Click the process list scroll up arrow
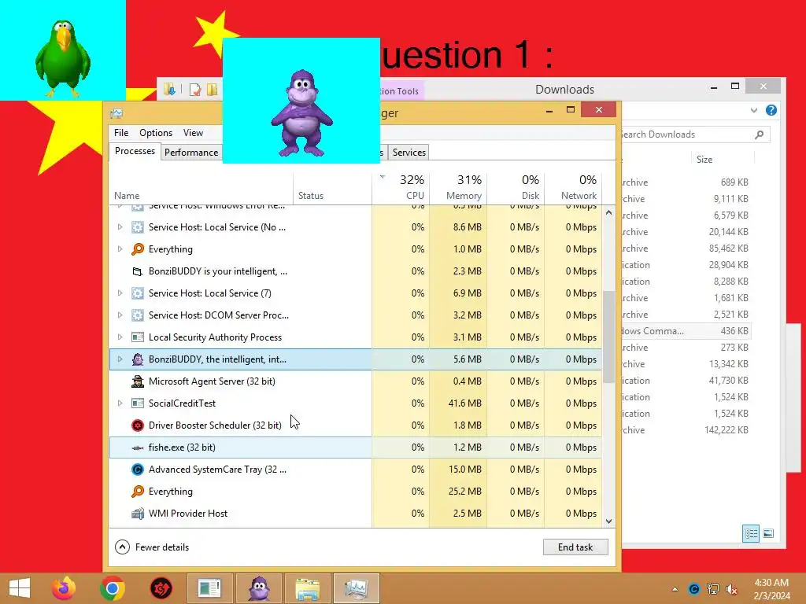 (608, 212)
